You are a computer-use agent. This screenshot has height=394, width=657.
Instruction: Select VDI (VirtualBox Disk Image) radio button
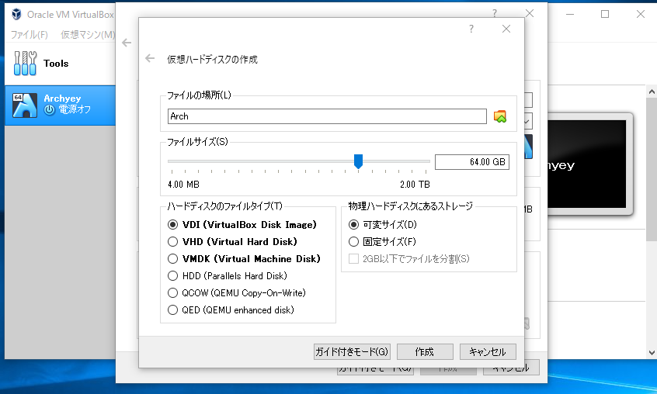point(172,225)
